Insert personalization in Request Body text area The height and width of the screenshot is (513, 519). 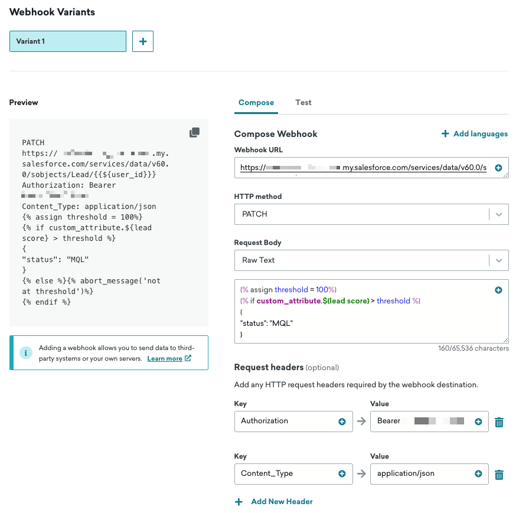498,290
